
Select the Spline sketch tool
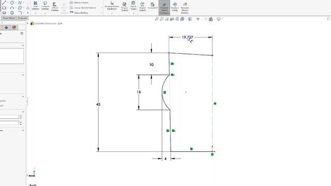[x=20, y=3]
